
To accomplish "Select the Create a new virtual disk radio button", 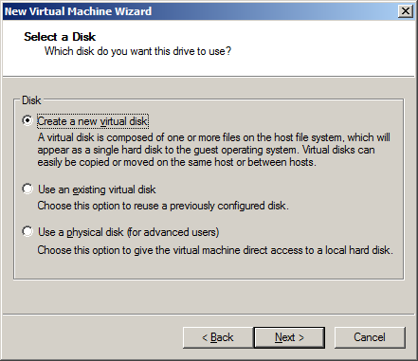I will (x=27, y=120).
